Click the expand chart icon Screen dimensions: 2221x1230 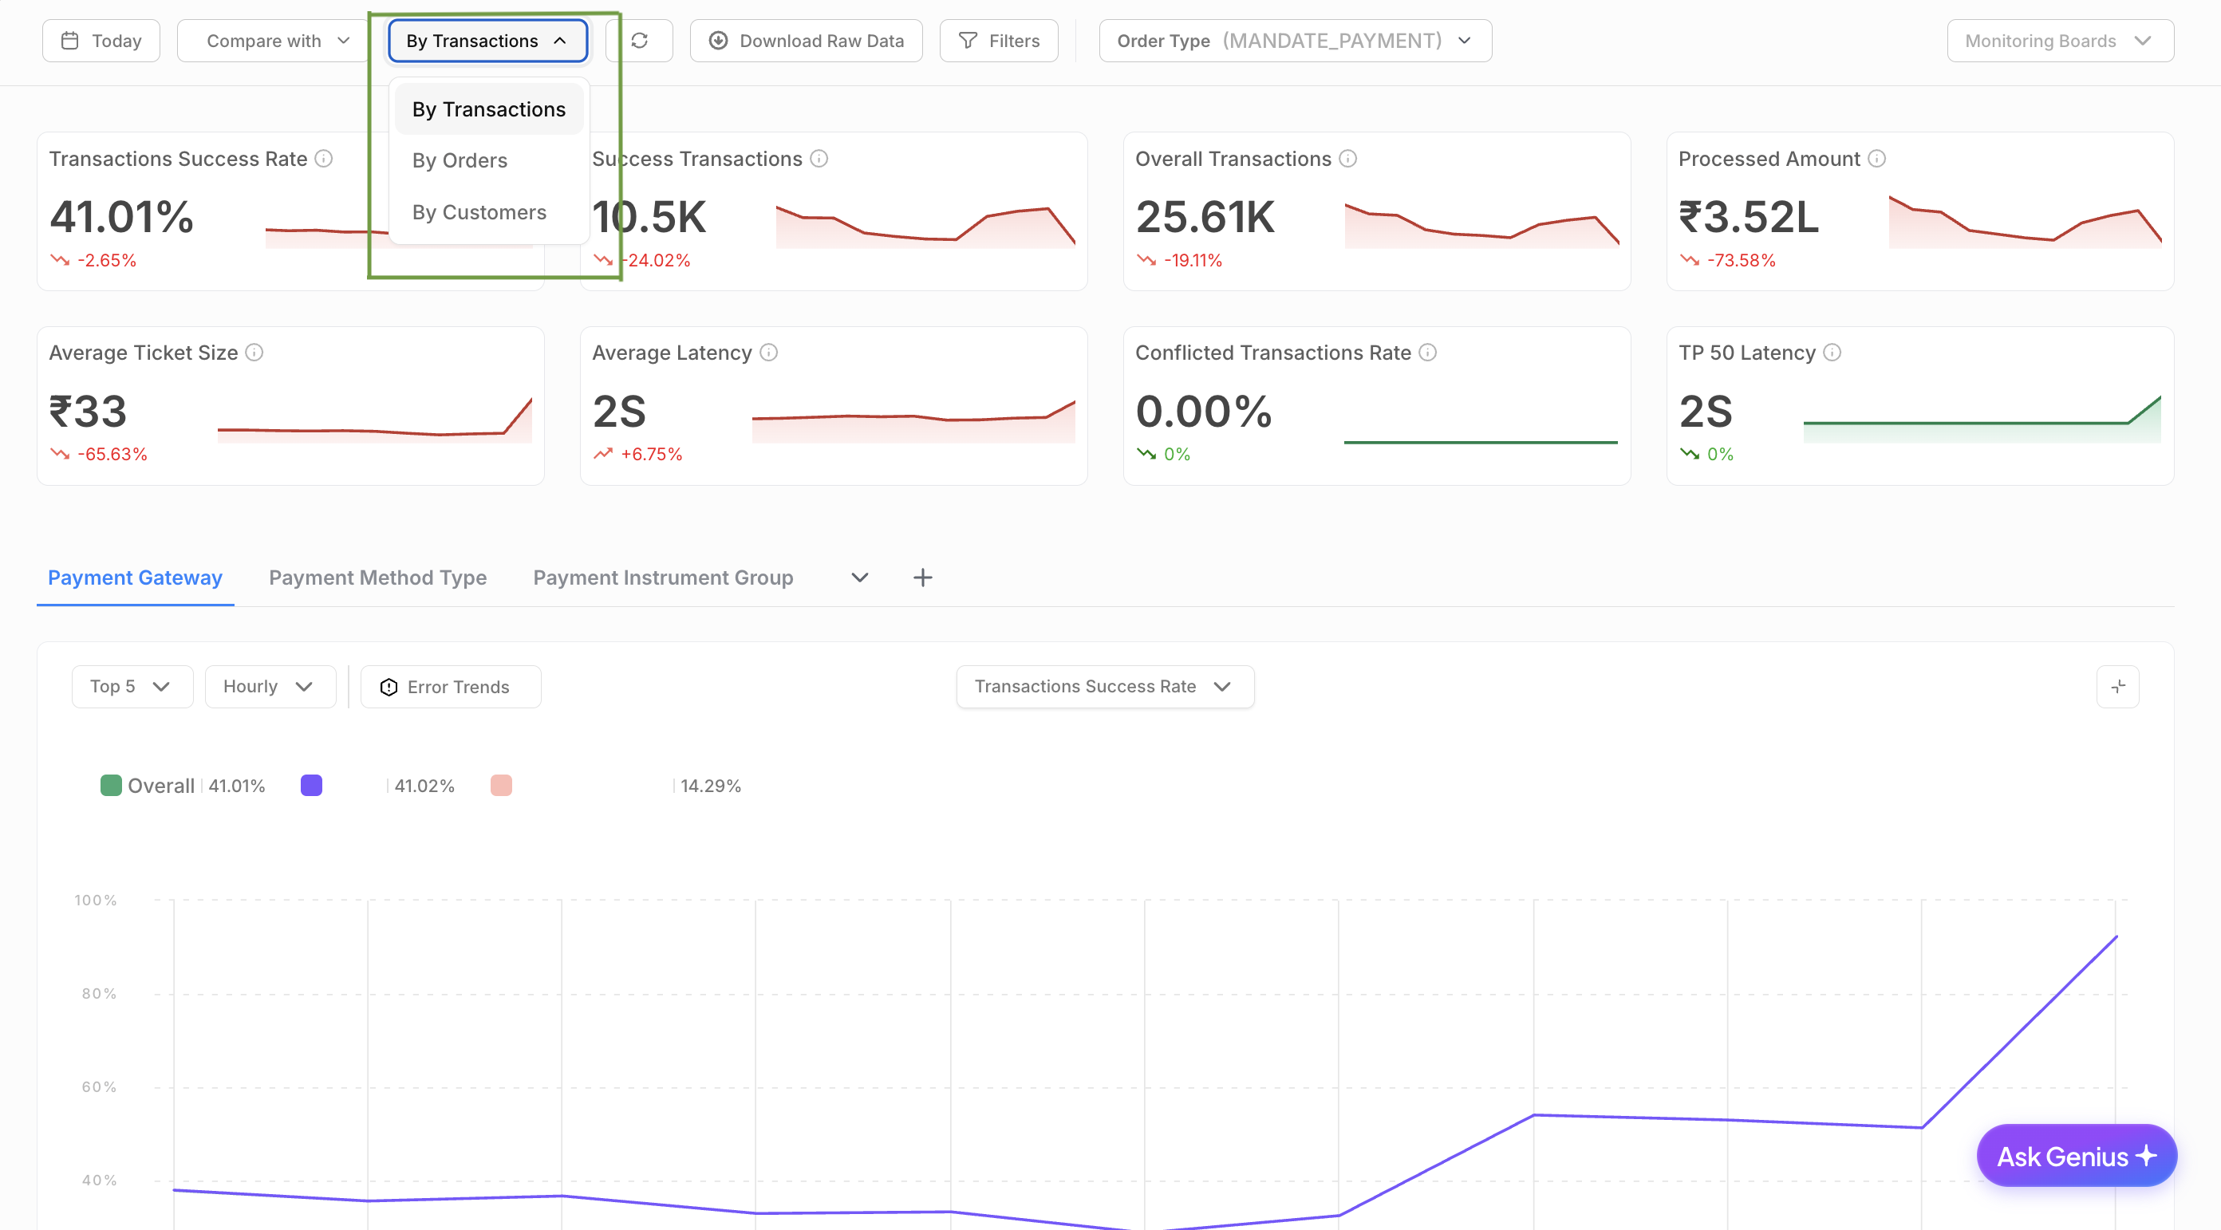(2116, 686)
